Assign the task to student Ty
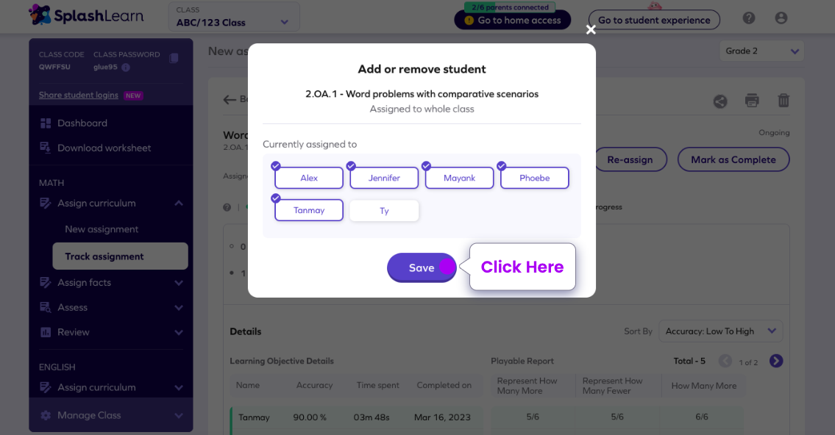This screenshot has height=435, width=835. (x=383, y=210)
